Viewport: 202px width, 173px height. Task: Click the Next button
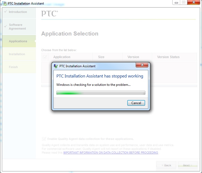pyautogui.click(x=188, y=165)
